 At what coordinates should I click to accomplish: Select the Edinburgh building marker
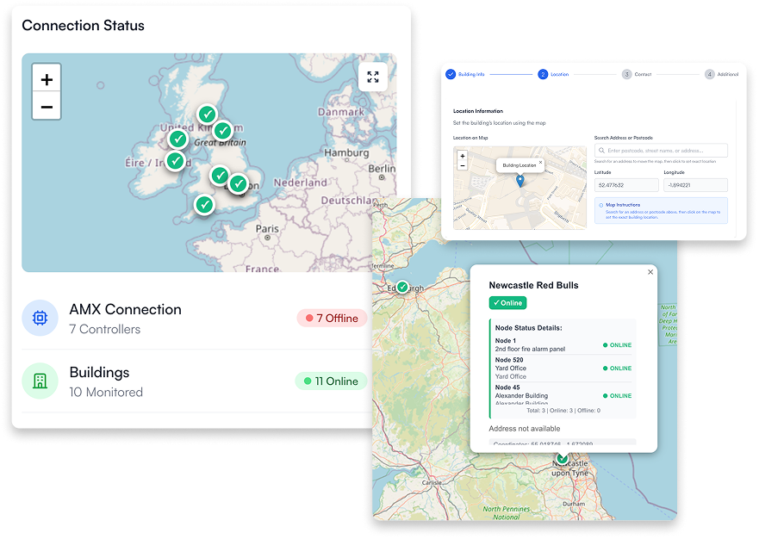point(401,287)
